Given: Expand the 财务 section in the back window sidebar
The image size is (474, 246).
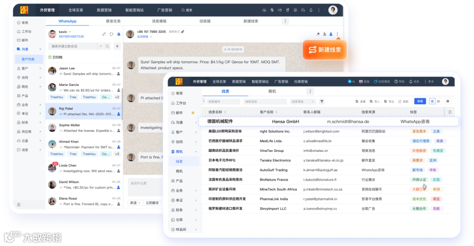Looking at the screenshot, I should [40, 123].
